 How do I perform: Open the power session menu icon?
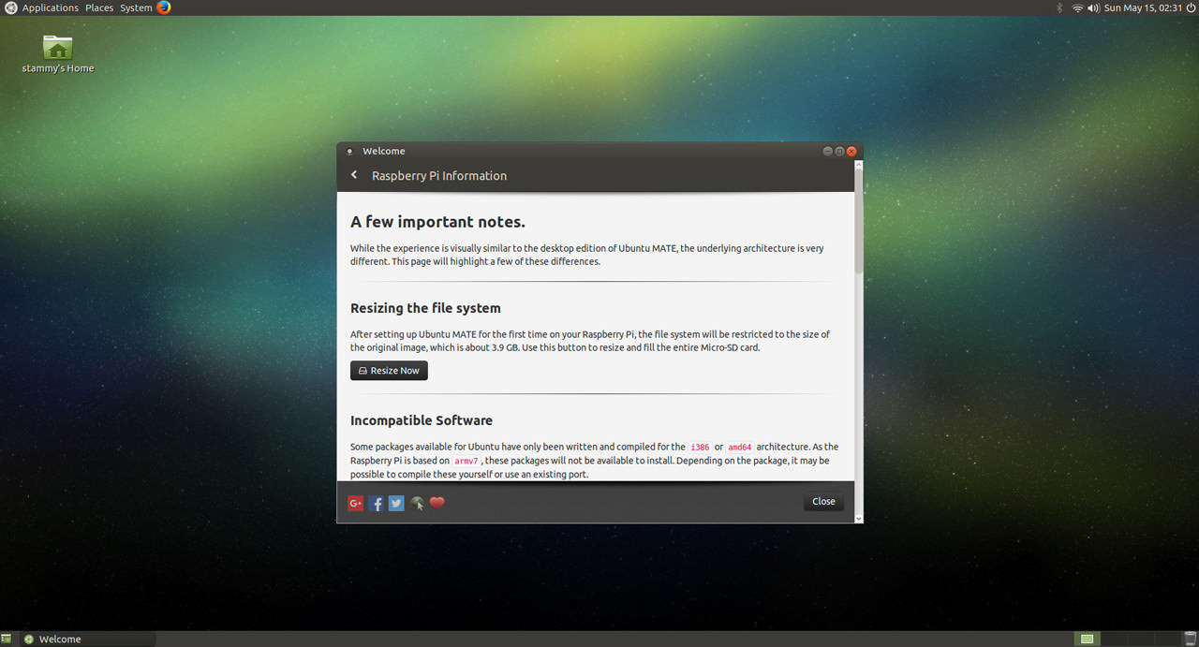coord(1191,7)
